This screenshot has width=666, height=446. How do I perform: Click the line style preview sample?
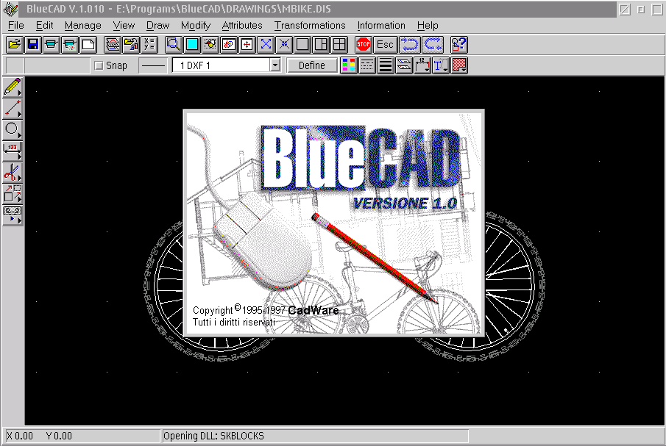point(153,65)
